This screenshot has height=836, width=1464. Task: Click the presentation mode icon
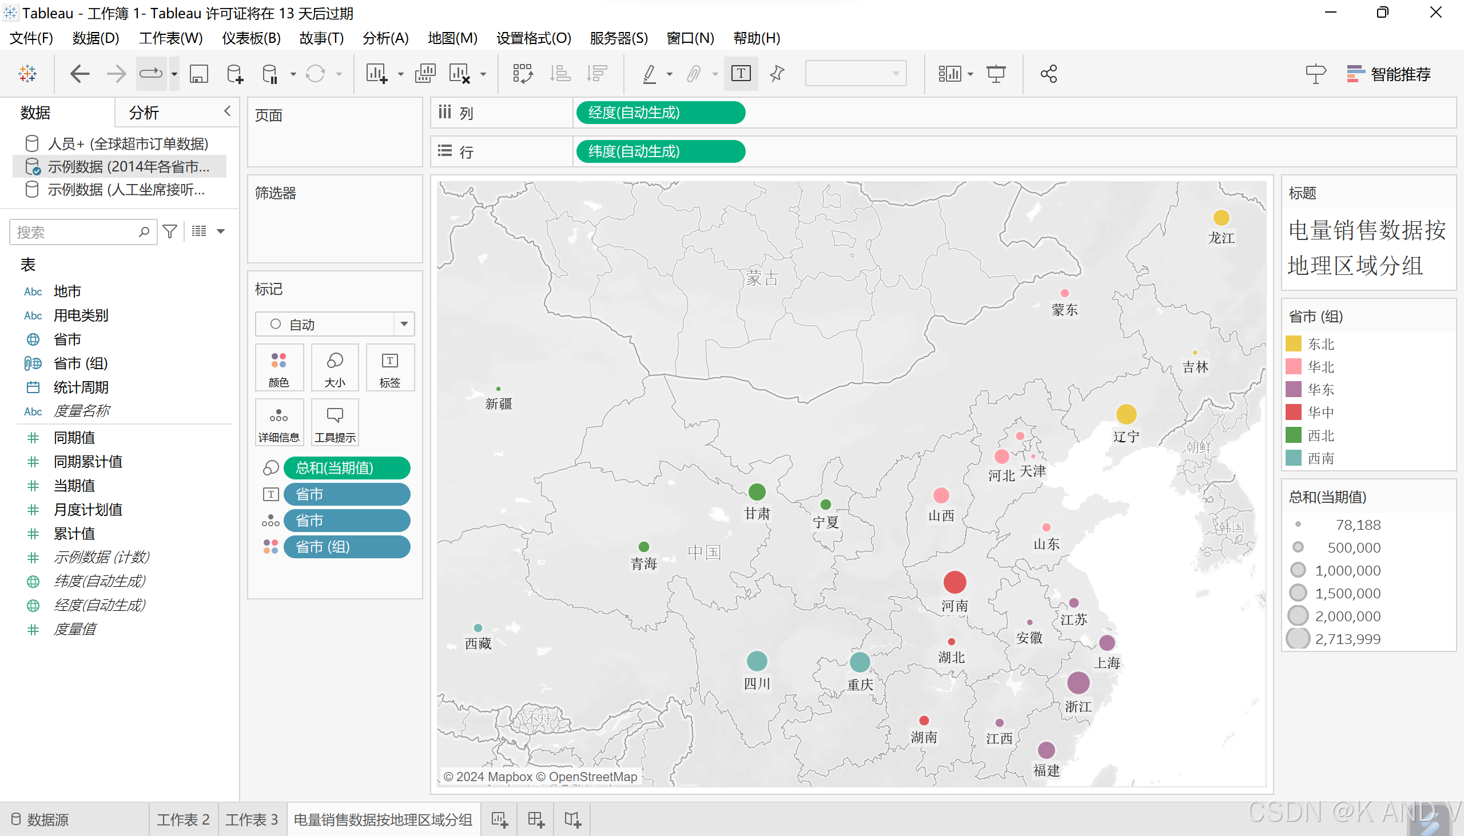[996, 74]
